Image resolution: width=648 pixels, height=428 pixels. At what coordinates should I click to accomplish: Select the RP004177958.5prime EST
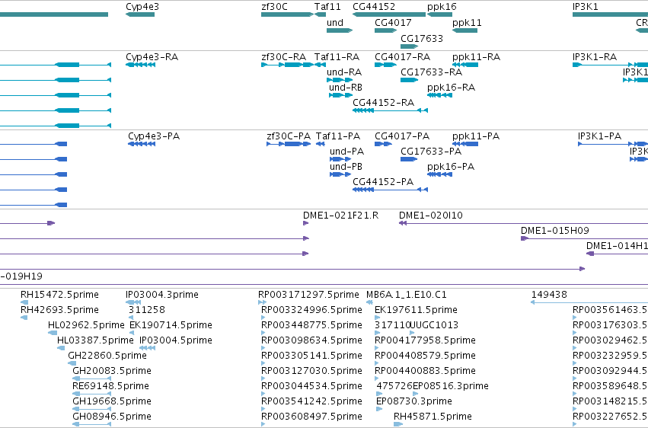pos(377,348)
